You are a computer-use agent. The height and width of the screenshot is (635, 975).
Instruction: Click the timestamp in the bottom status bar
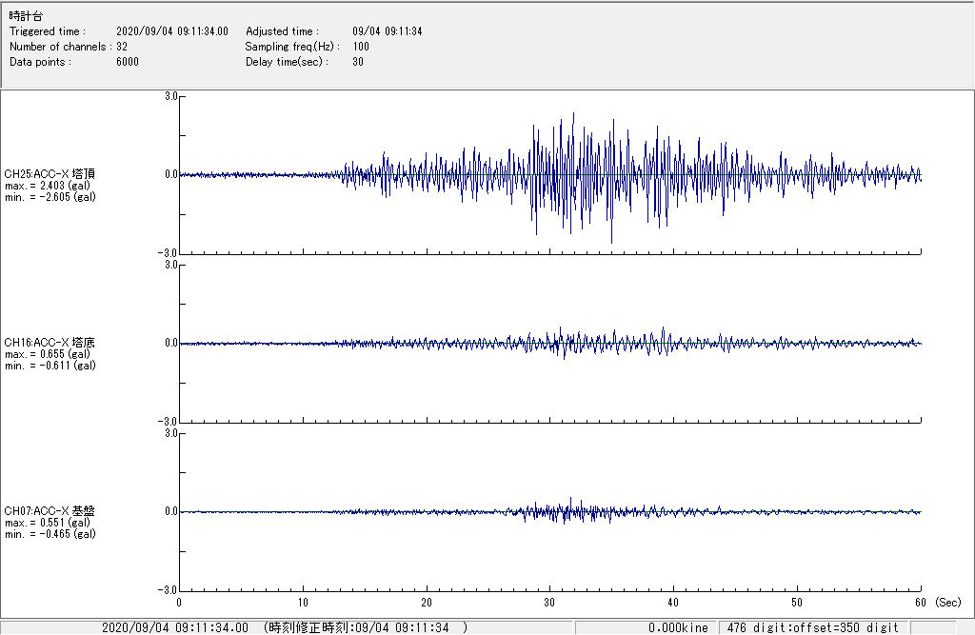[x=174, y=627]
